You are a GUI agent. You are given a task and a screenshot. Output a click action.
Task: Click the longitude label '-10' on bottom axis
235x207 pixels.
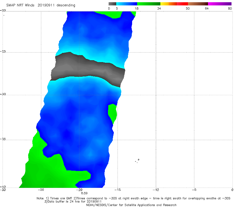pyautogui.click(x=156, y=190)
